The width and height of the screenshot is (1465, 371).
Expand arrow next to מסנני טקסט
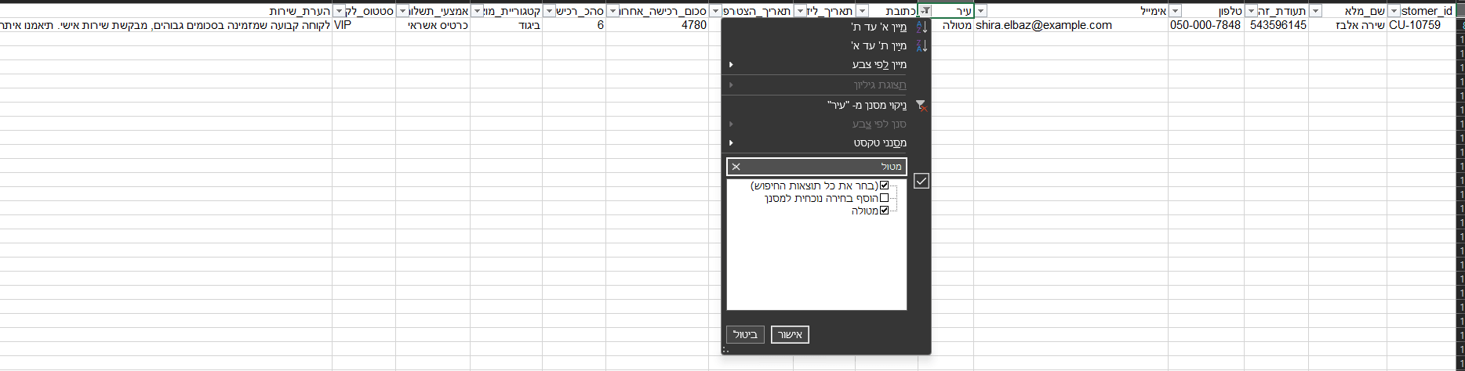click(x=731, y=142)
